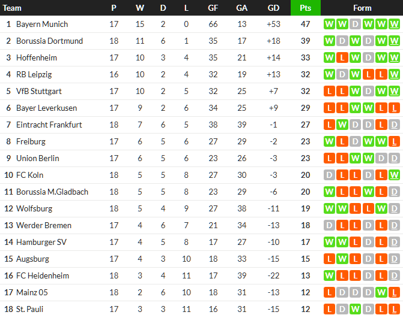Click the only win badge in St. Pauli's form
The height and width of the screenshot is (318, 403).
click(355, 310)
